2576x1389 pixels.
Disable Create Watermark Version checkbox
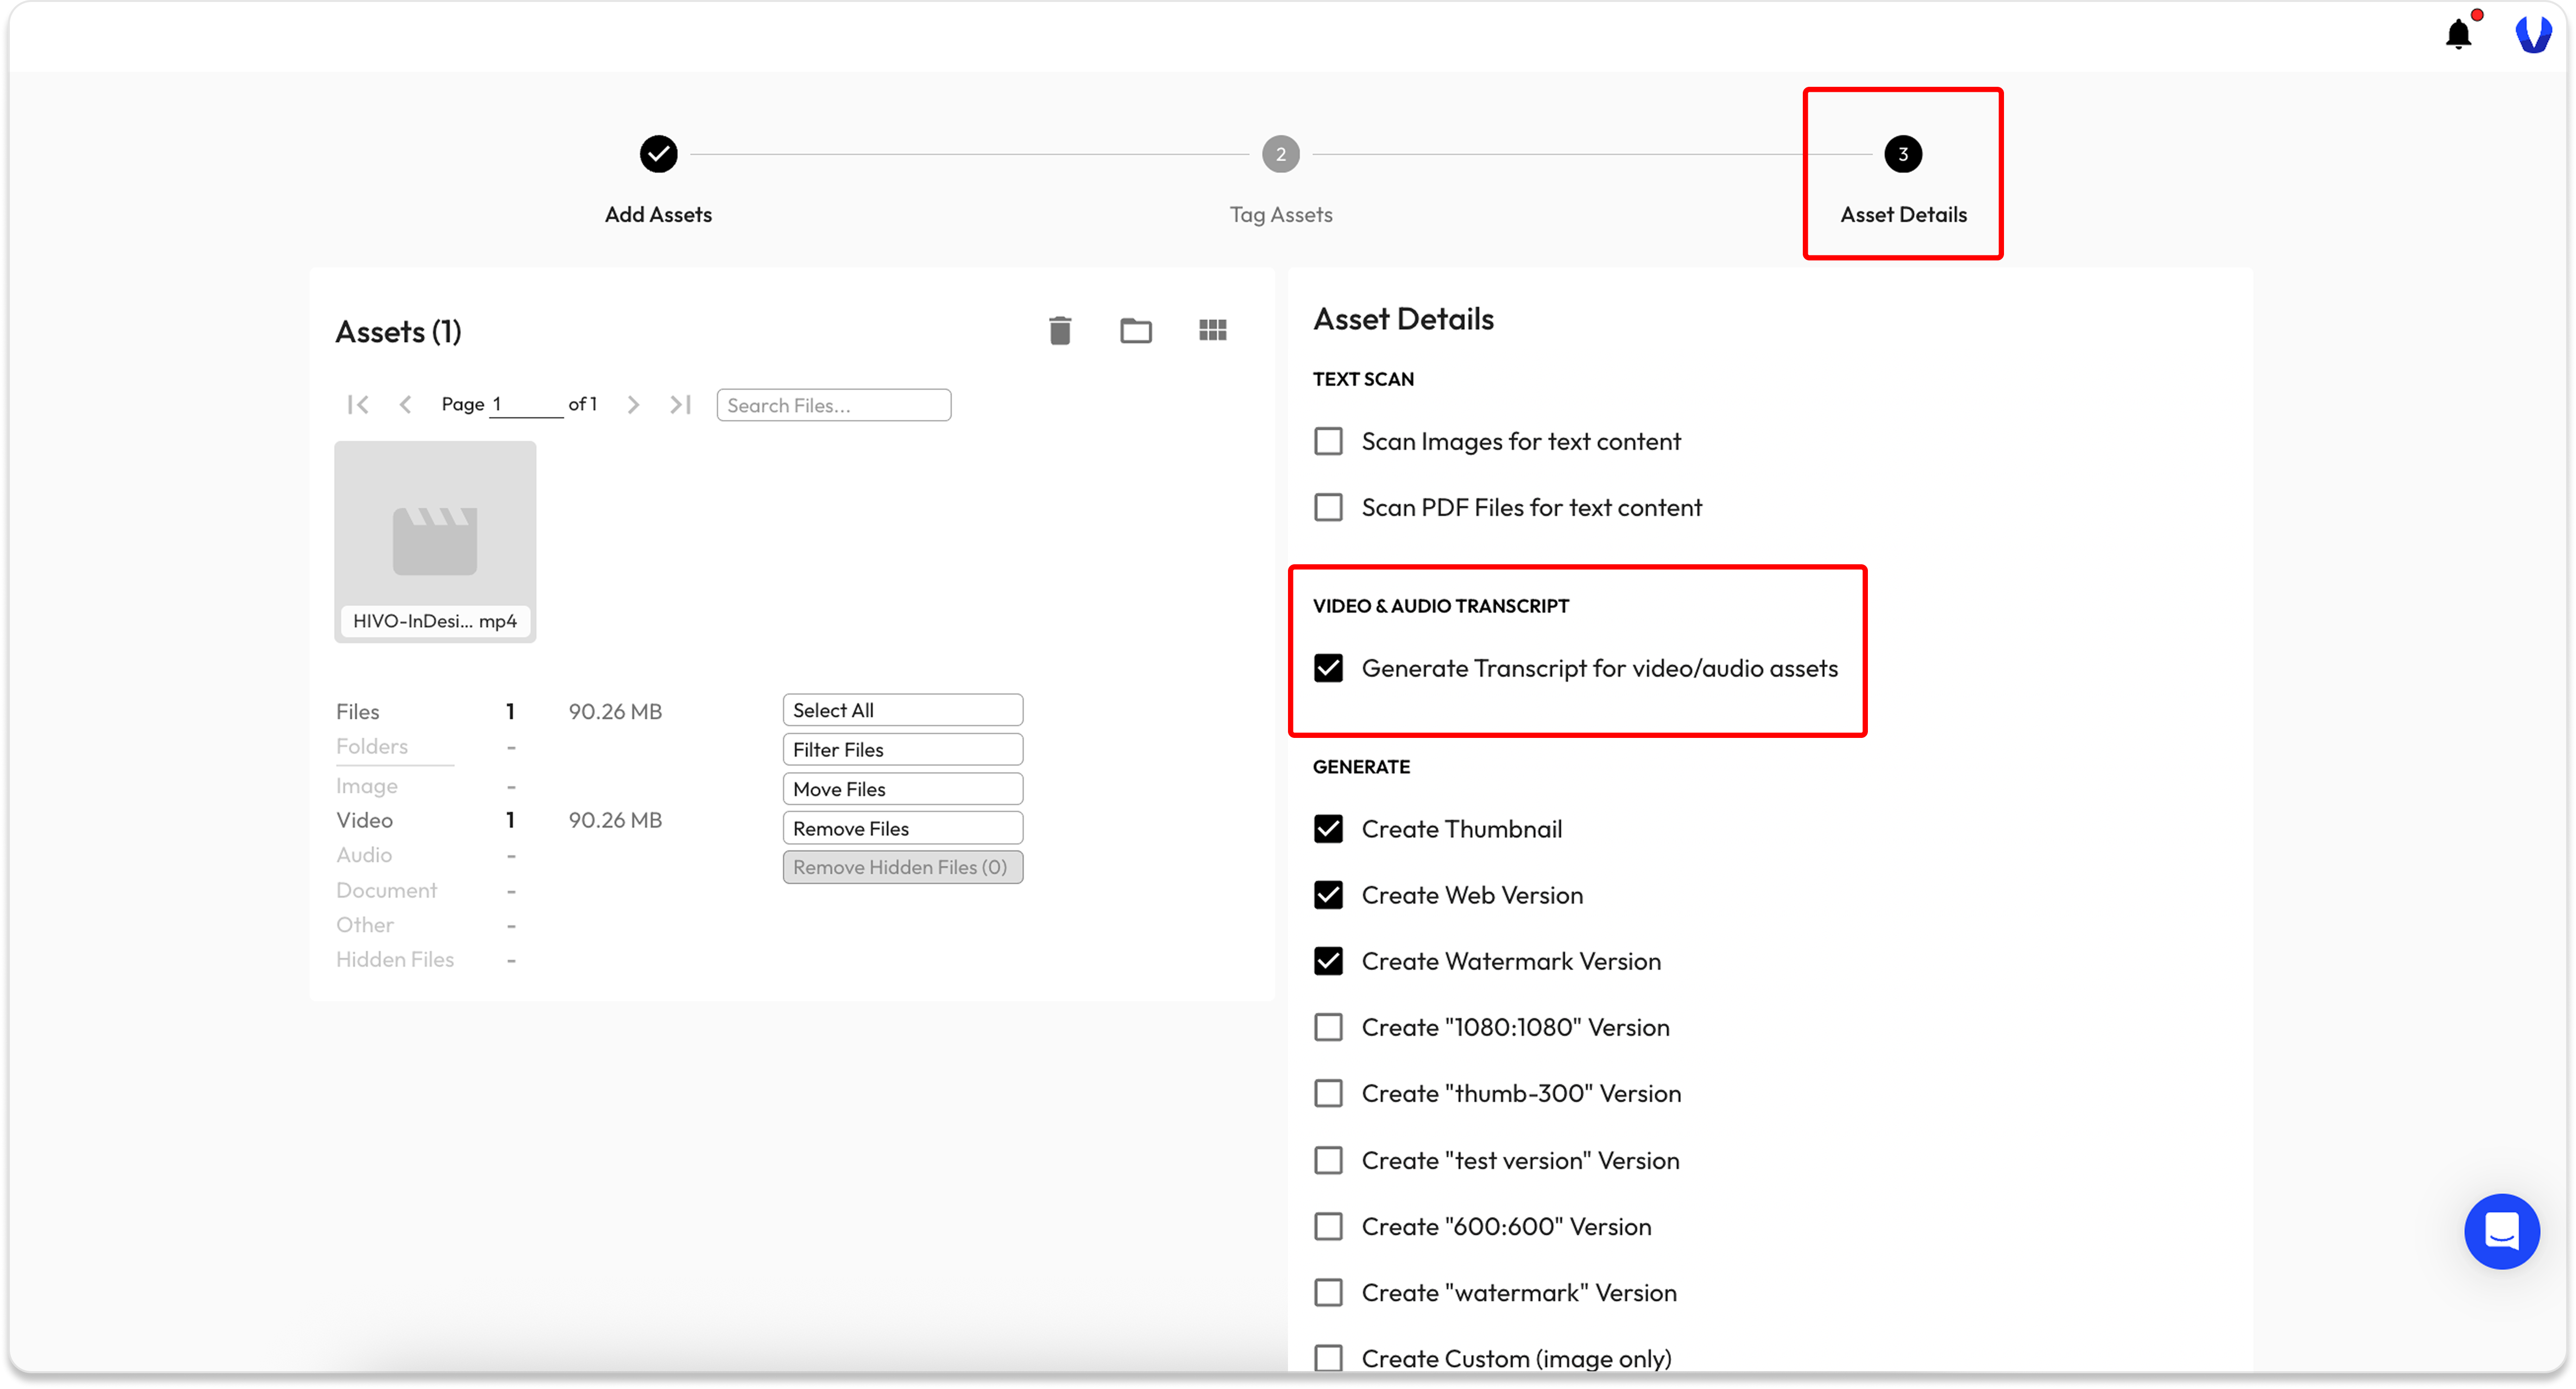(1328, 961)
